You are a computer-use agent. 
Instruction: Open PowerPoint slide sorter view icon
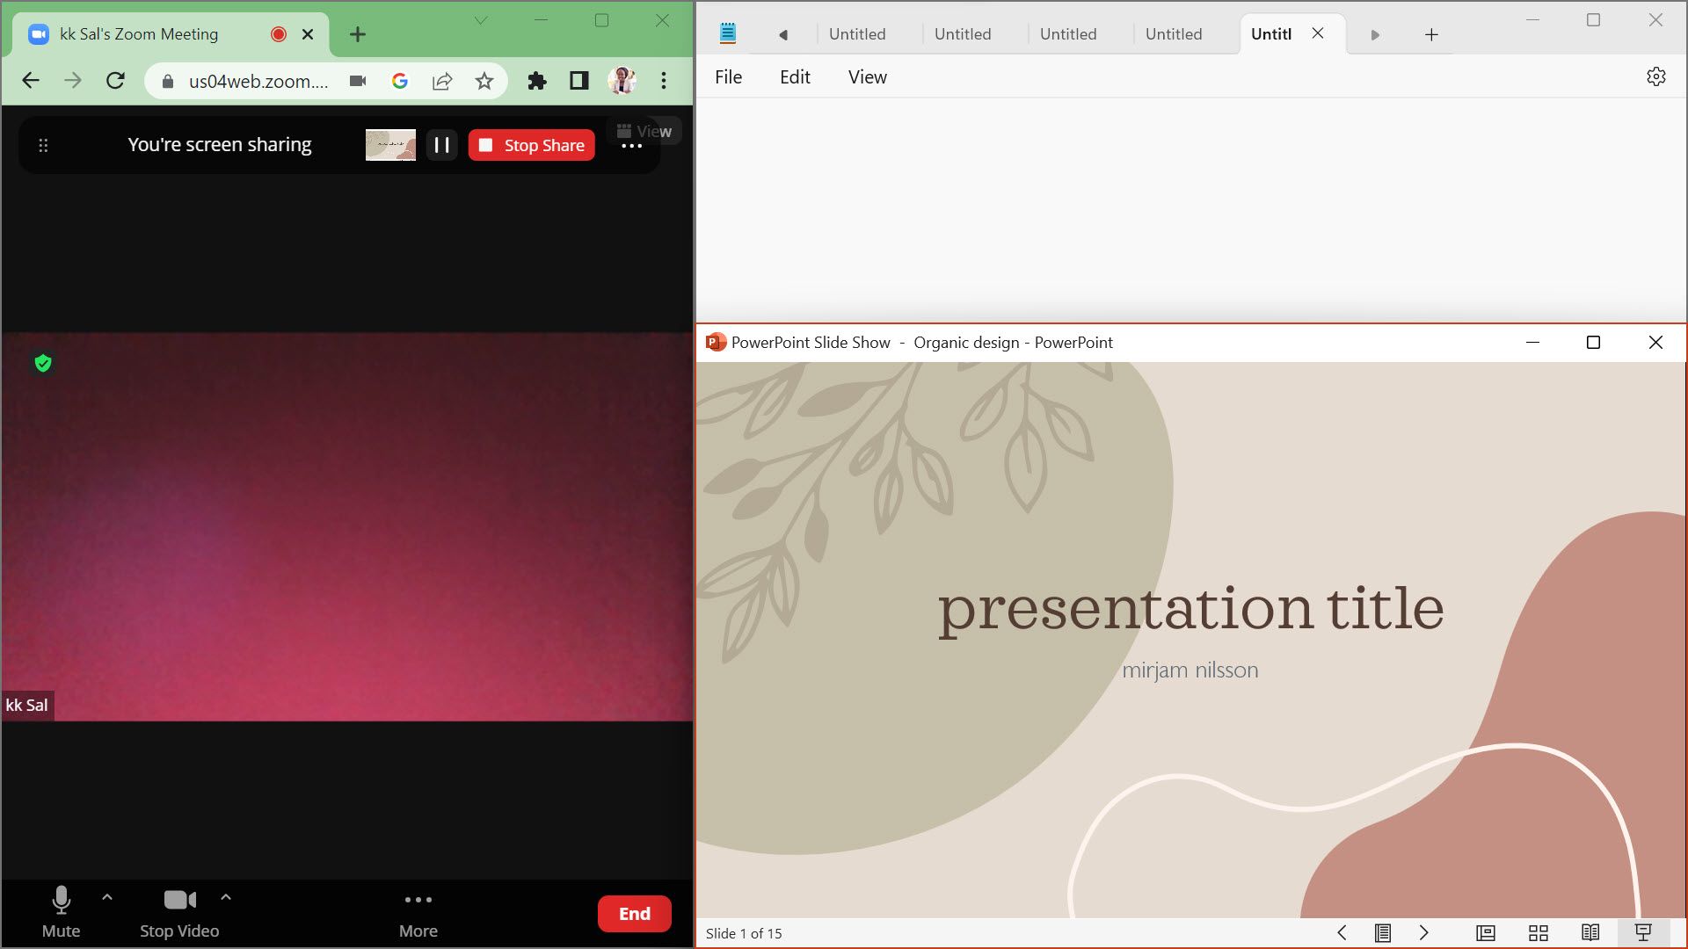(x=1538, y=933)
